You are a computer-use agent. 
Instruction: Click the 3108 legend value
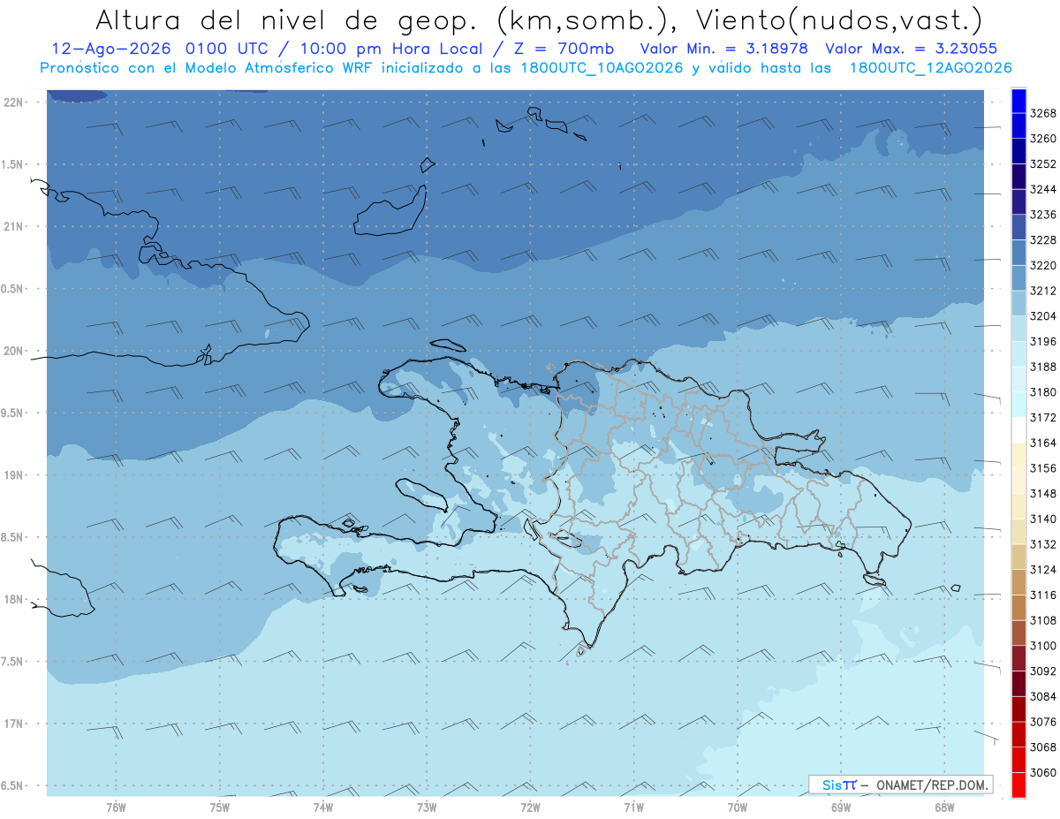click(x=1043, y=620)
